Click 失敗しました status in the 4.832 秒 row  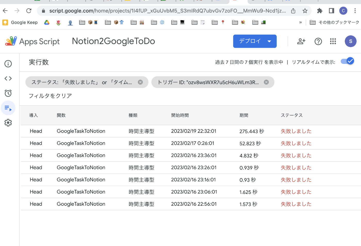click(x=296, y=155)
